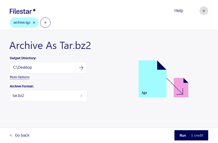This screenshot has height=143, width=218.
Task: Click the back arrow icon beside Go back
Action: click(11, 135)
